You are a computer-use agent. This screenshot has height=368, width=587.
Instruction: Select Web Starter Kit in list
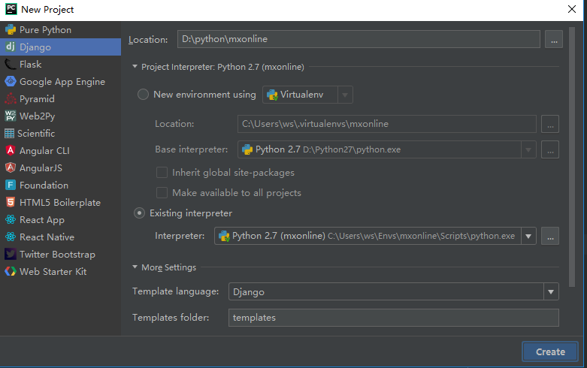60,272
